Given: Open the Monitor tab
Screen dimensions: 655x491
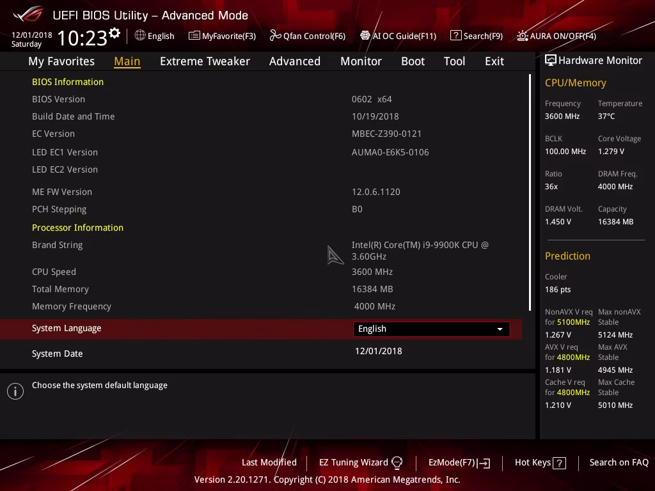Looking at the screenshot, I should [x=361, y=61].
